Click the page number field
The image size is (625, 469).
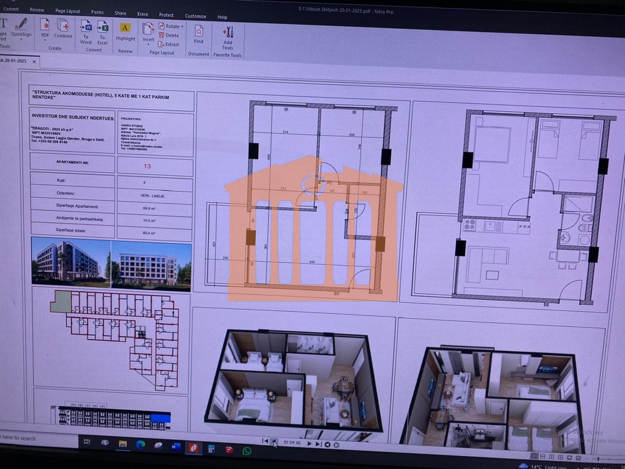pyautogui.click(x=292, y=442)
